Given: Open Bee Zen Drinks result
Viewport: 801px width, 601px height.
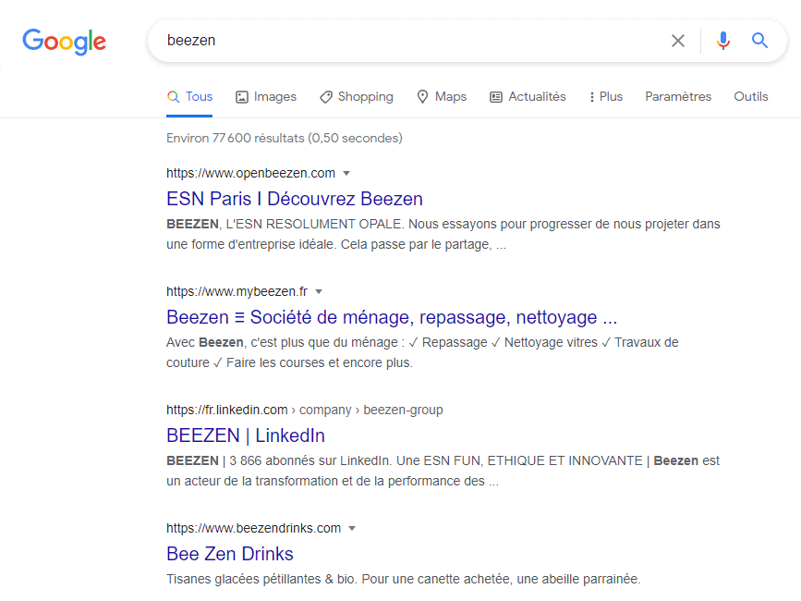Looking at the screenshot, I should (x=230, y=554).
